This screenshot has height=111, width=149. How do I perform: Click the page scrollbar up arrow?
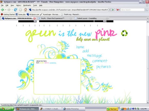pos(148,22)
